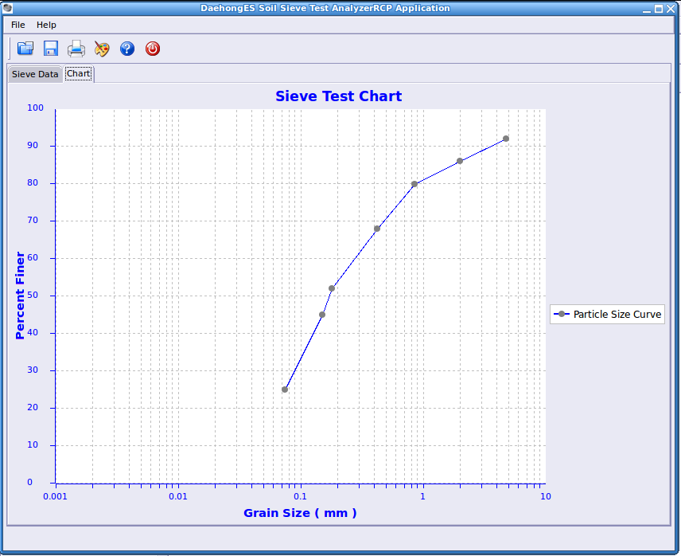Switch to the Sieve Data tab
The width and height of the screenshot is (681, 556).
click(x=34, y=73)
